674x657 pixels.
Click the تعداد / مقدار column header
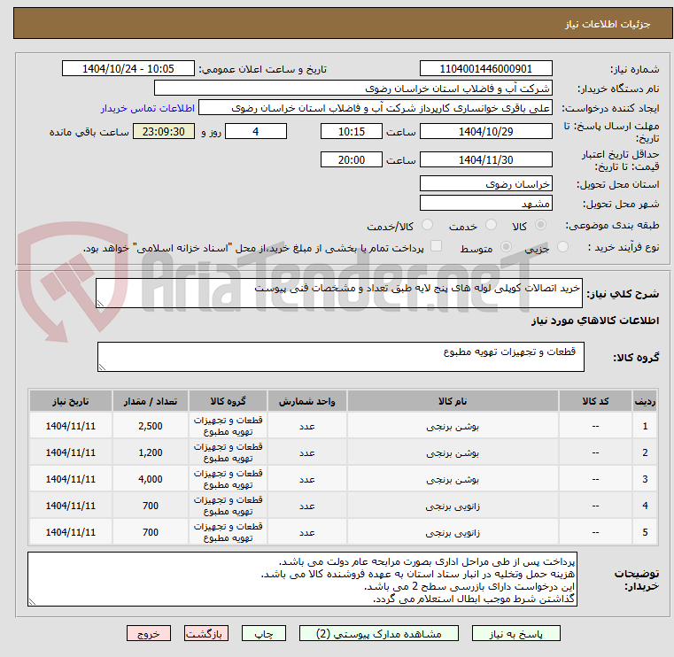pos(151,401)
